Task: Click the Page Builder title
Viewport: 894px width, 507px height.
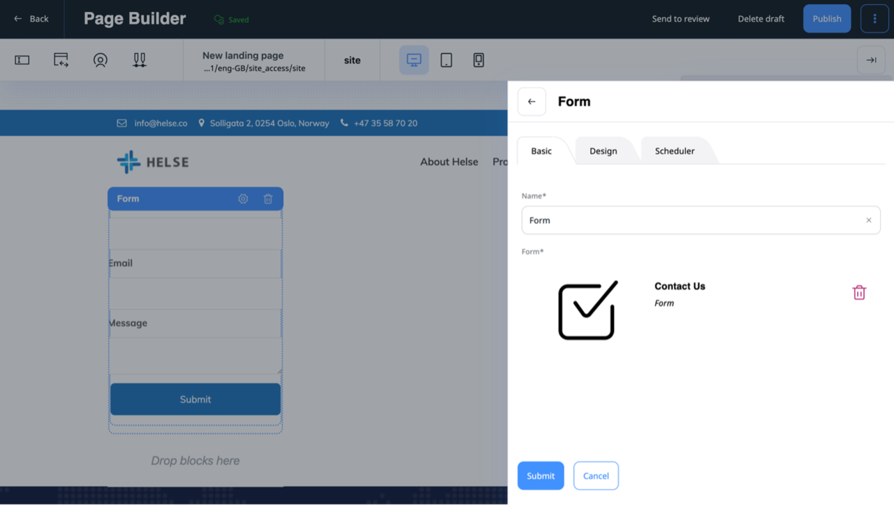Action: click(135, 19)
